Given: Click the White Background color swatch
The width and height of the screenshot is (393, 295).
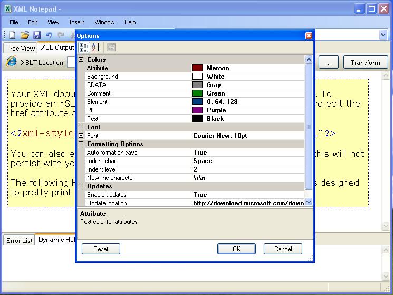Looking at the screenshot, I should [197, 77].
